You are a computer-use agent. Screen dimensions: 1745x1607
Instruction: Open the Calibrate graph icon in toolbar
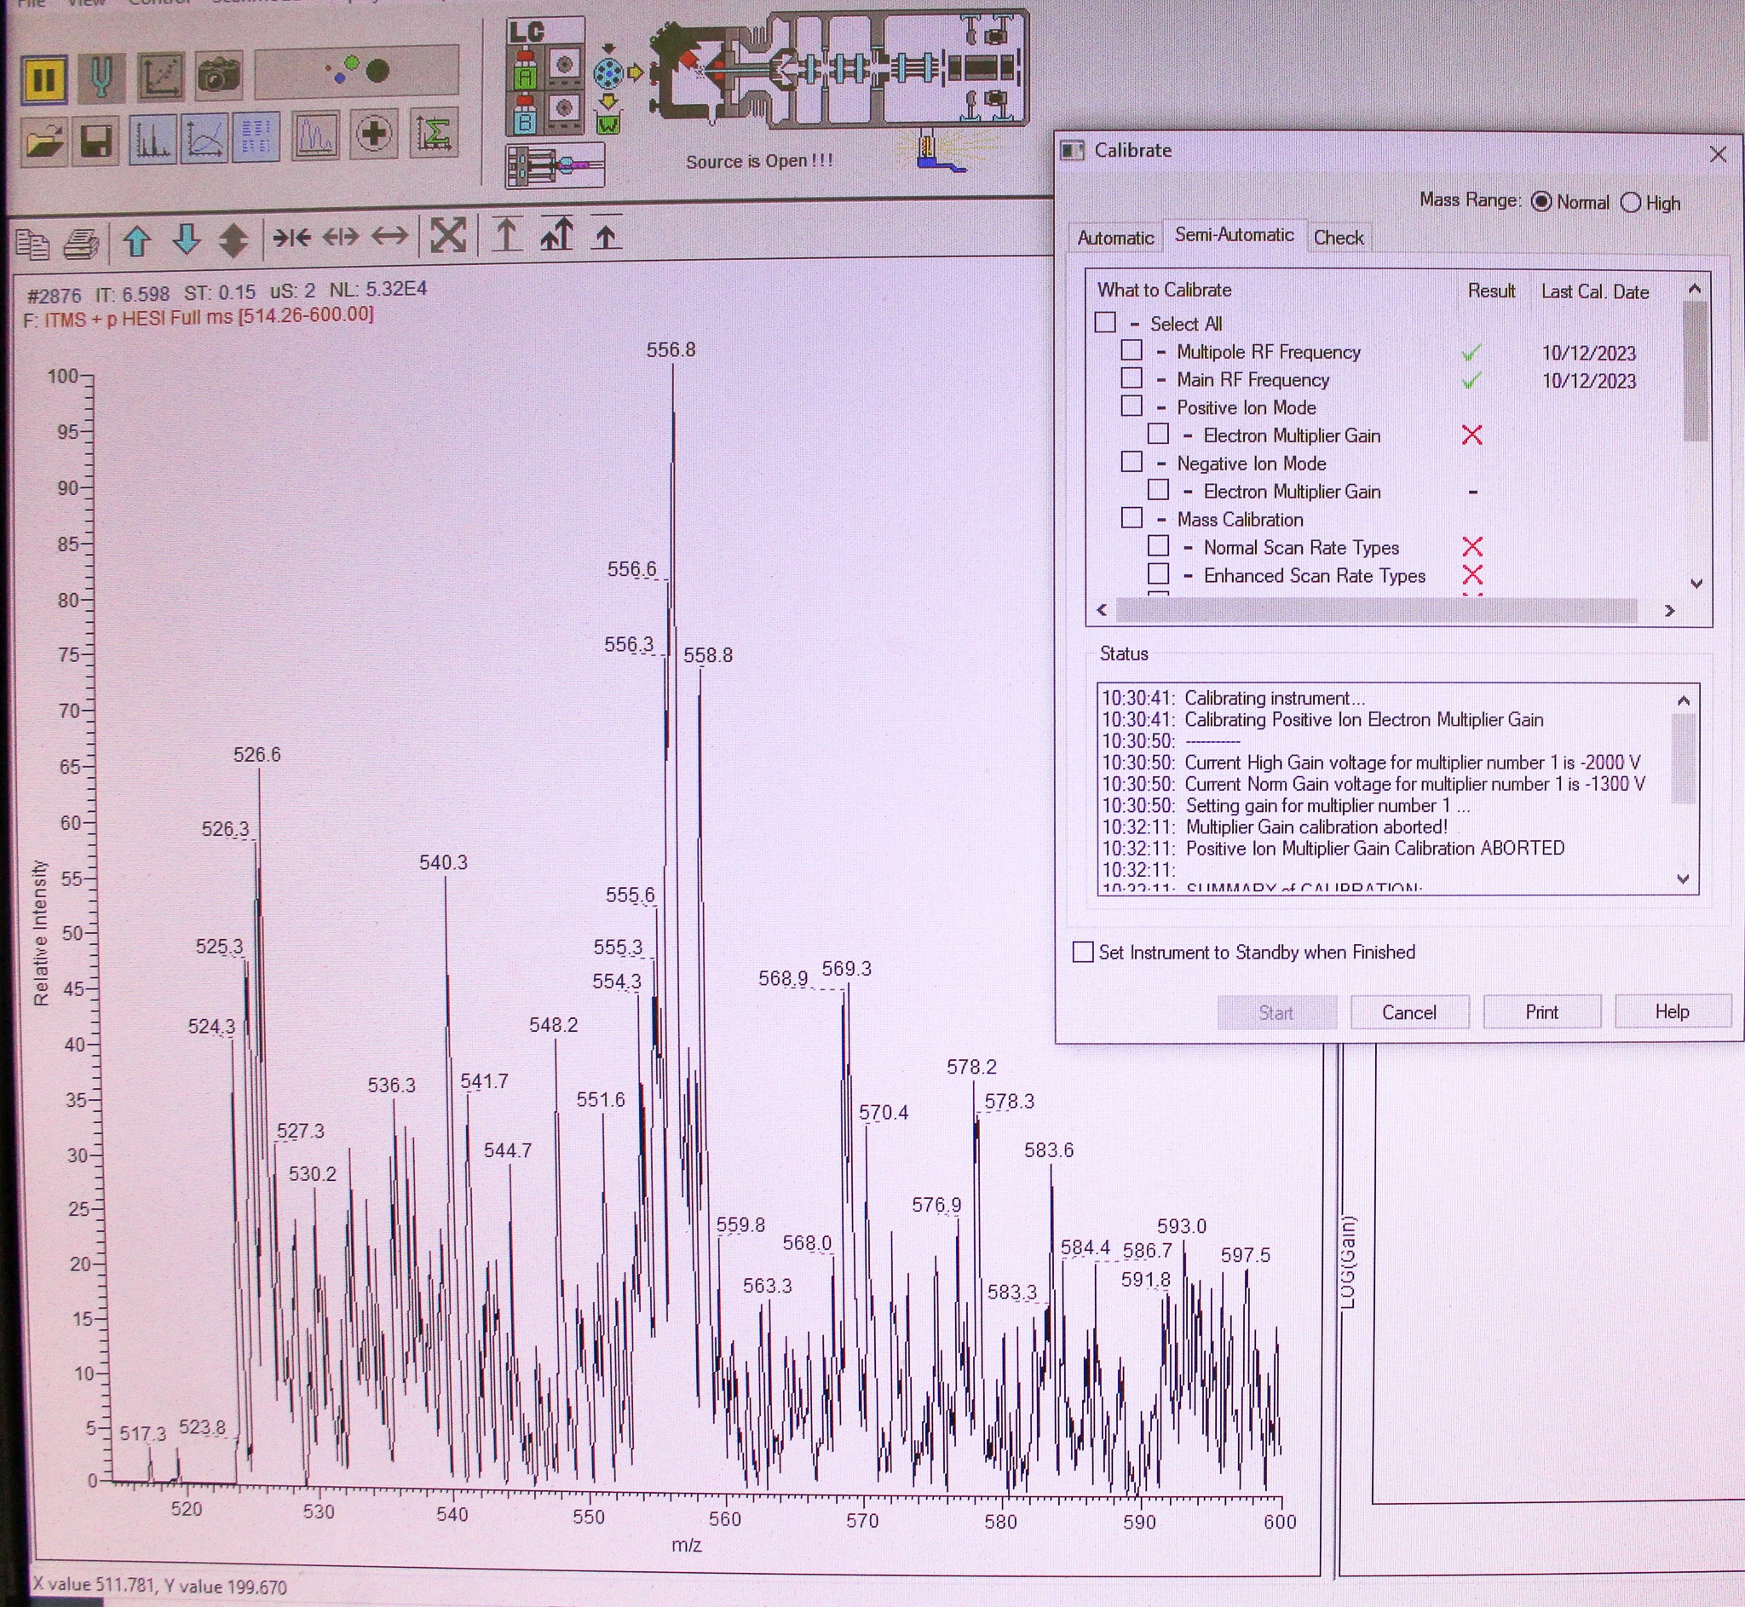pos(162,76)
